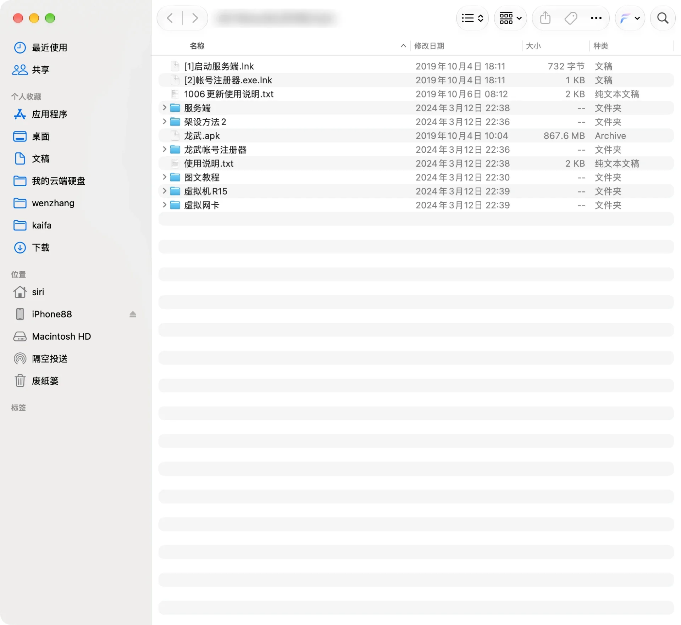
Task: Expand the 虚拟网卡 folder
Action: click(x=164, y=205)
